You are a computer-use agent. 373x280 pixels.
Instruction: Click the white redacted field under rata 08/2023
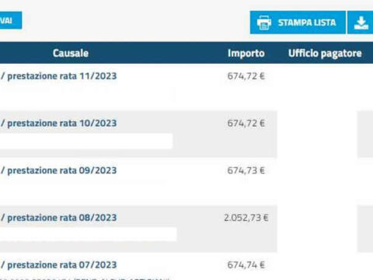[89, 234]
